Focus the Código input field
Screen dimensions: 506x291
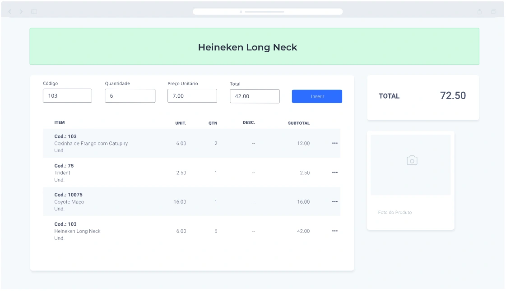[x=67, y=95]
